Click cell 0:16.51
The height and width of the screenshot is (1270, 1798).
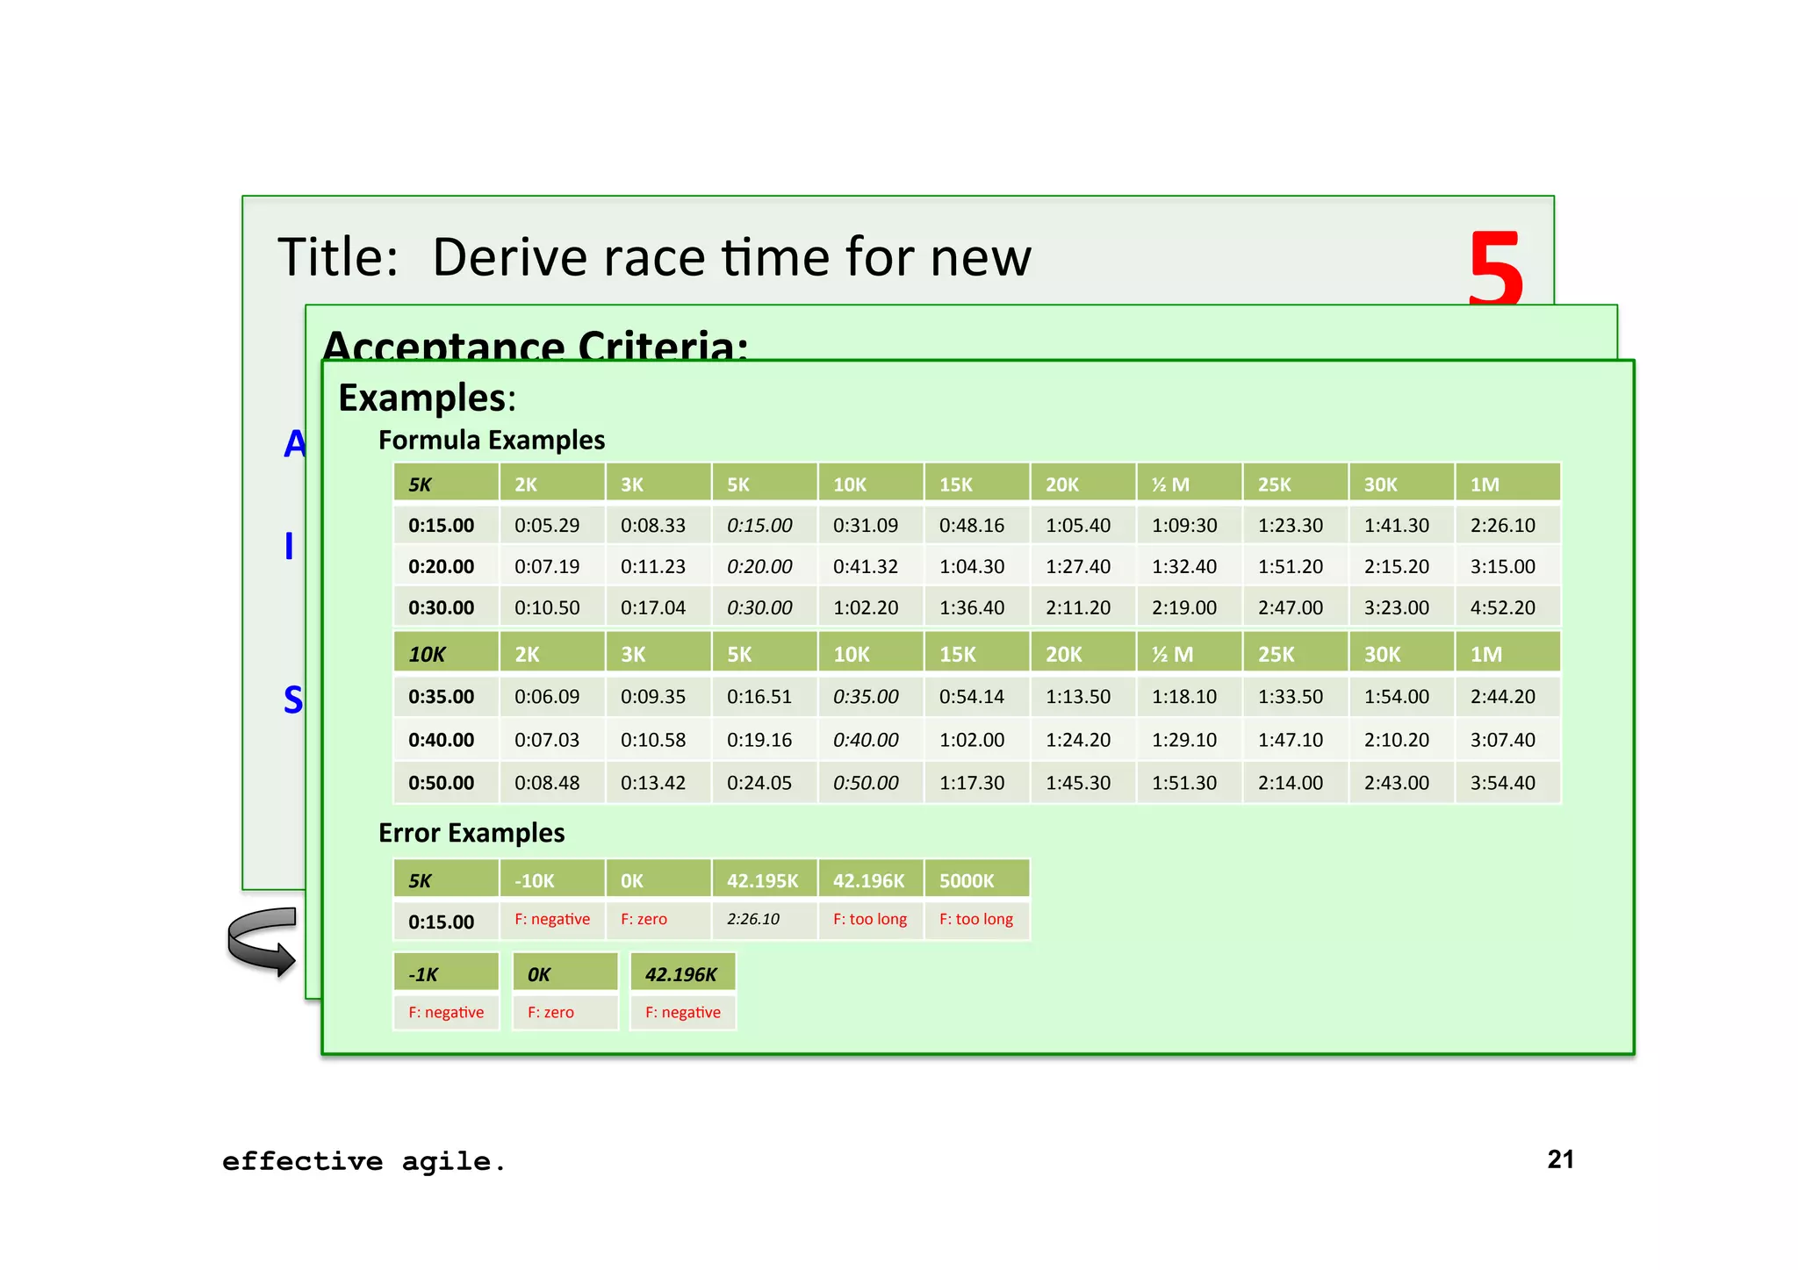[764, 697]
